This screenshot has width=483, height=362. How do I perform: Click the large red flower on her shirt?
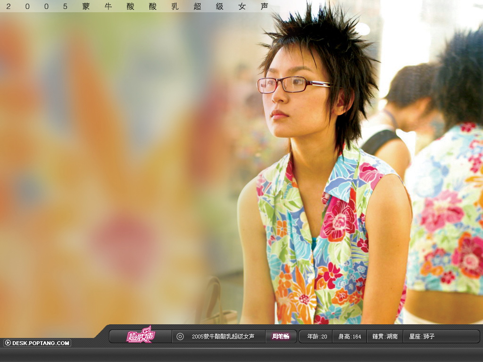[x=338, y=220]
